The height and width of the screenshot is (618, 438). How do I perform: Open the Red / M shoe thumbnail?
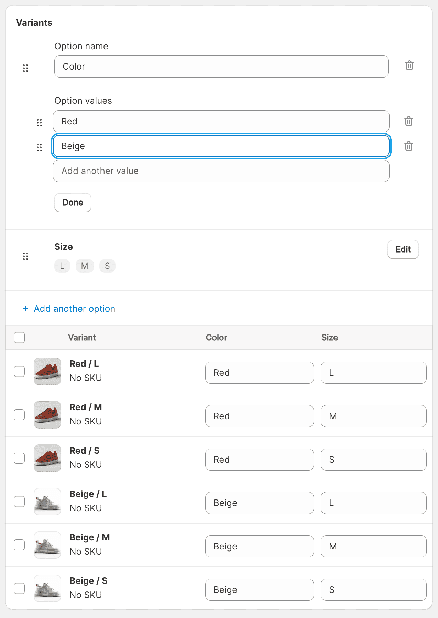pos(47,415)
